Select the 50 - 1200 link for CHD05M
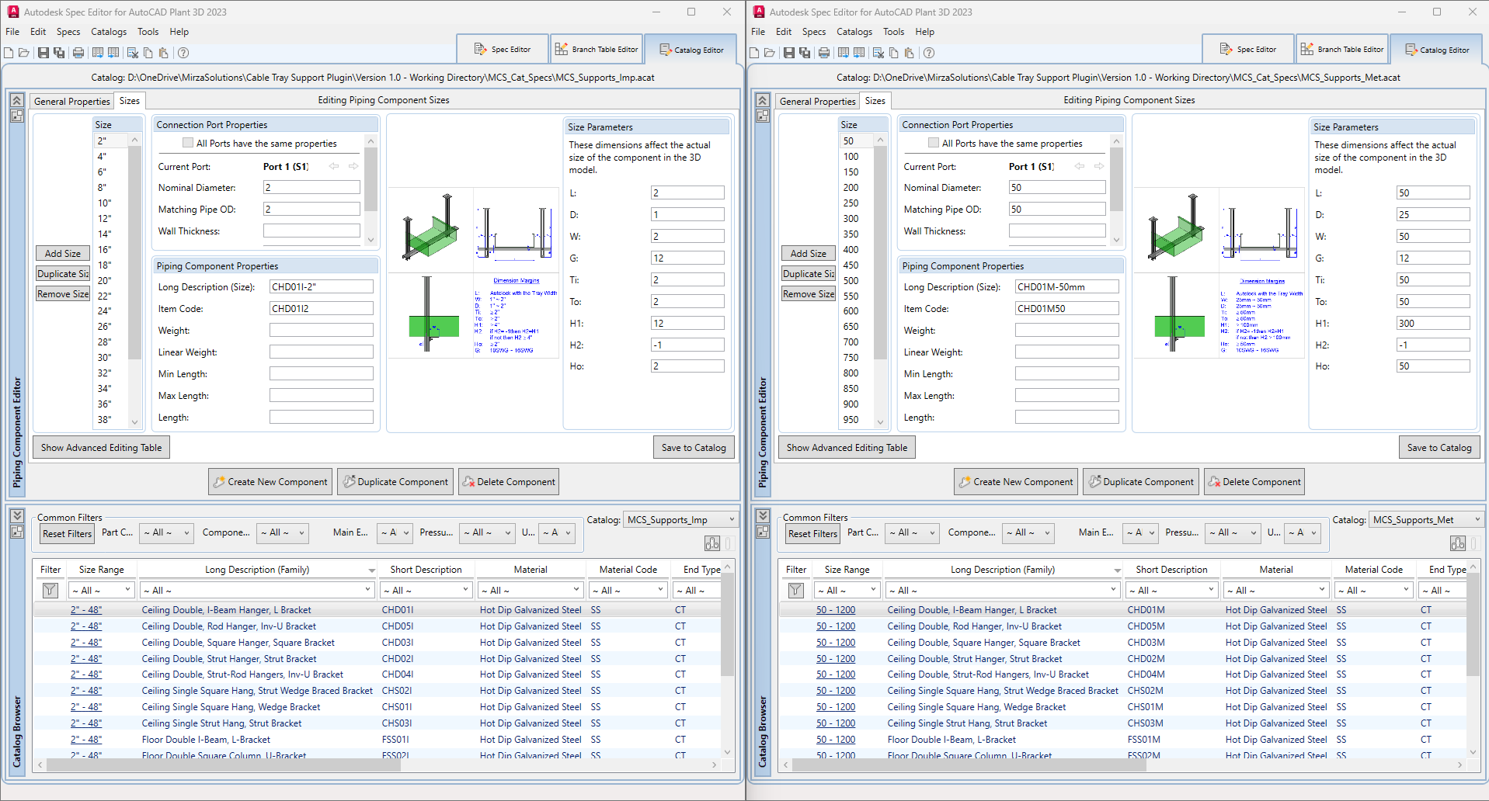 (835, 626)
